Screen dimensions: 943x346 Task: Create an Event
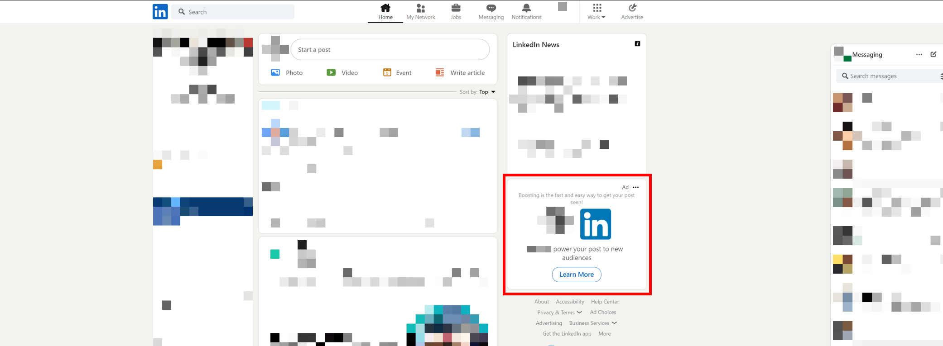click(x=397, y=73)
